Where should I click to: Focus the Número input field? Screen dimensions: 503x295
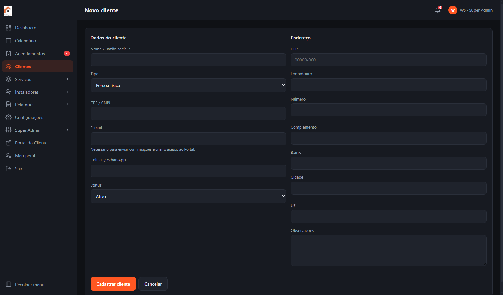tap(389, 110)
